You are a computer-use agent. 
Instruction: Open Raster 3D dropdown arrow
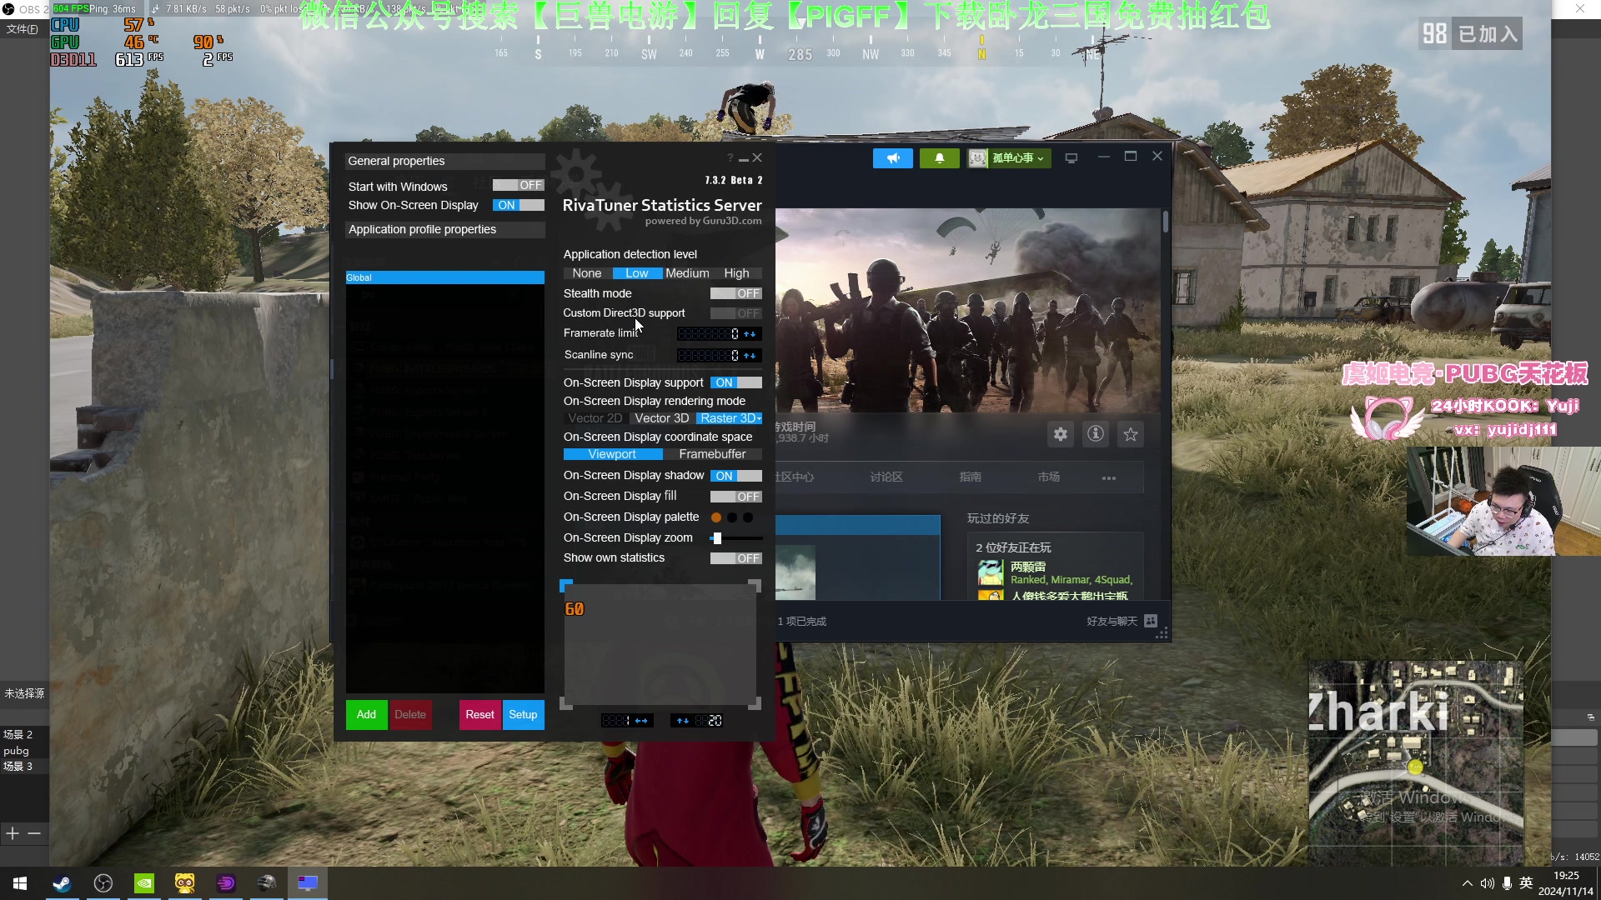tap(759, 418)
